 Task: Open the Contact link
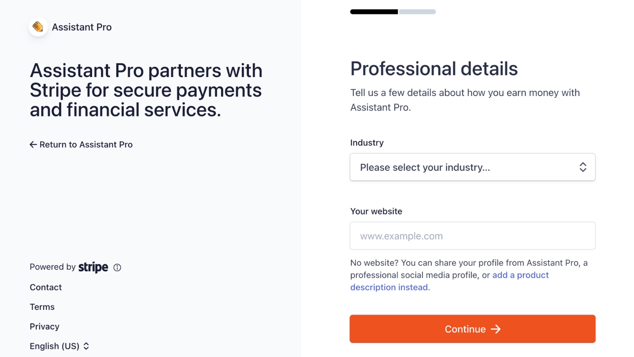click(x=46, y=287)
